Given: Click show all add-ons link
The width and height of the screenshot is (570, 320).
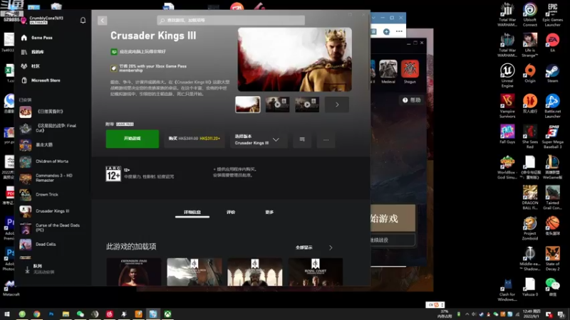Looking at the screenshot, I should click(x=304, y=247).
